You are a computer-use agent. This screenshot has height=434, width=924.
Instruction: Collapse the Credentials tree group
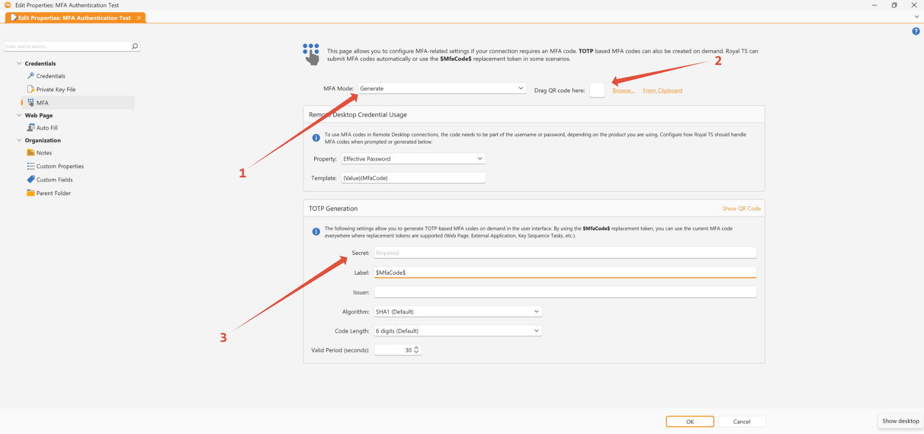pos(19,63)
